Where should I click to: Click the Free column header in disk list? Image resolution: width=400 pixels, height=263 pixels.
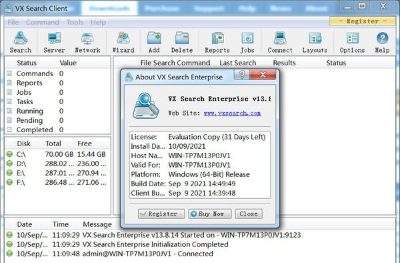85,144
